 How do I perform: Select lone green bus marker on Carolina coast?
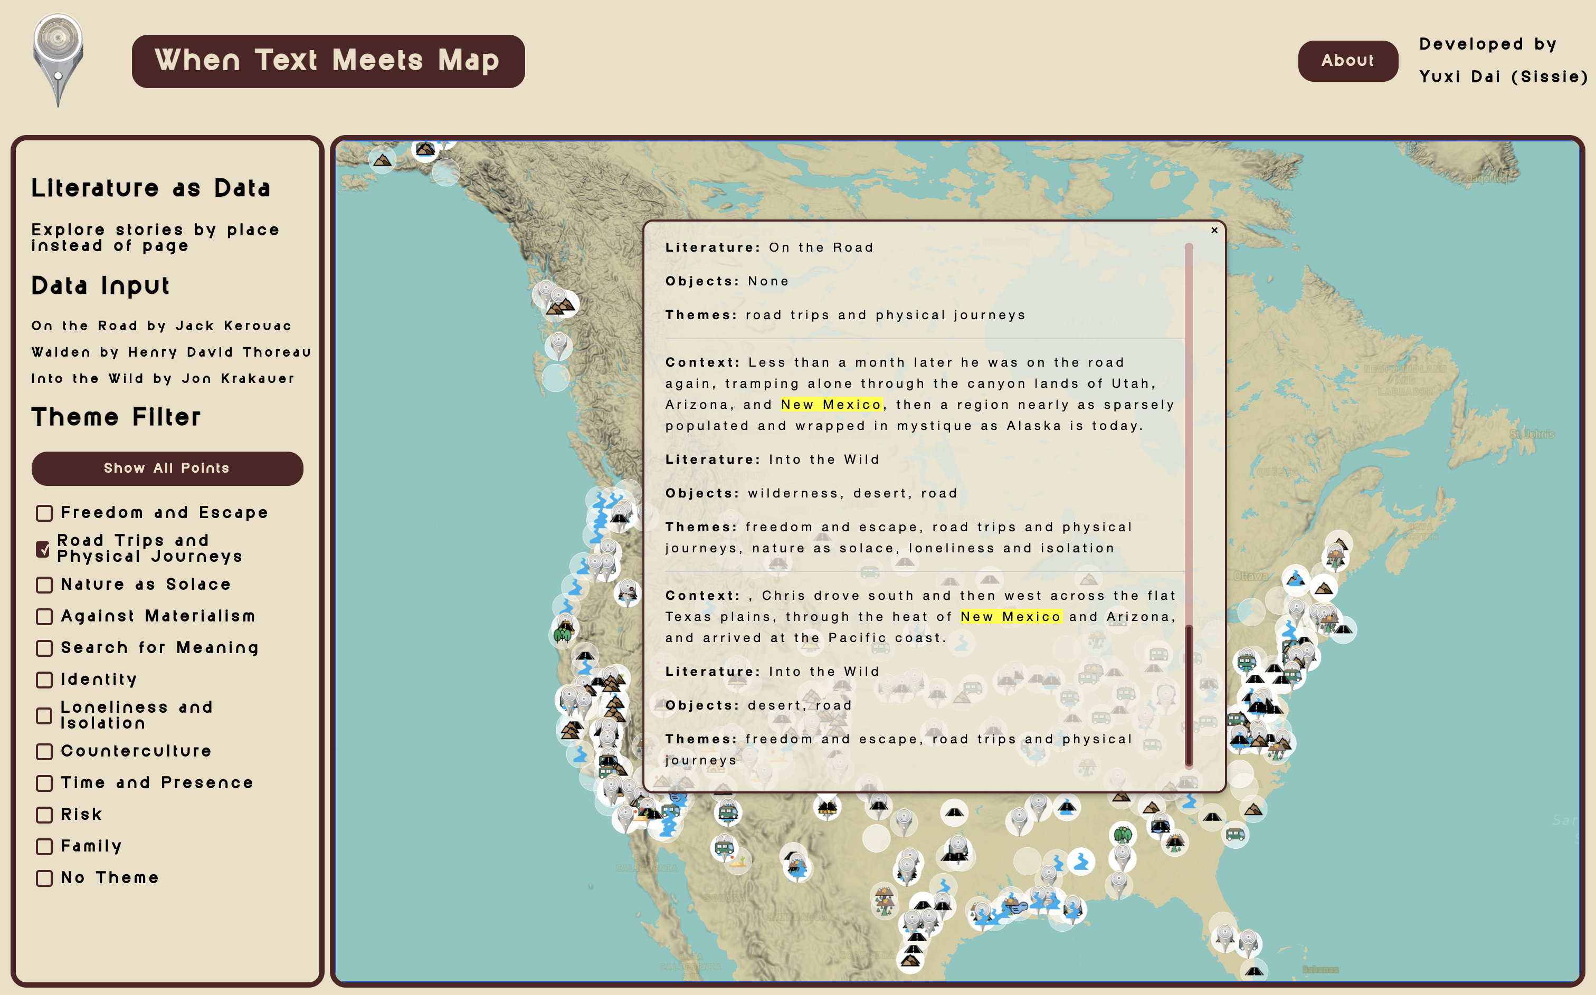tap(1234, 835)
